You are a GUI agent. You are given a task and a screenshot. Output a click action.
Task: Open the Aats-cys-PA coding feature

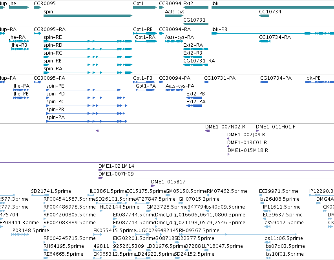[x=174, y=90]
